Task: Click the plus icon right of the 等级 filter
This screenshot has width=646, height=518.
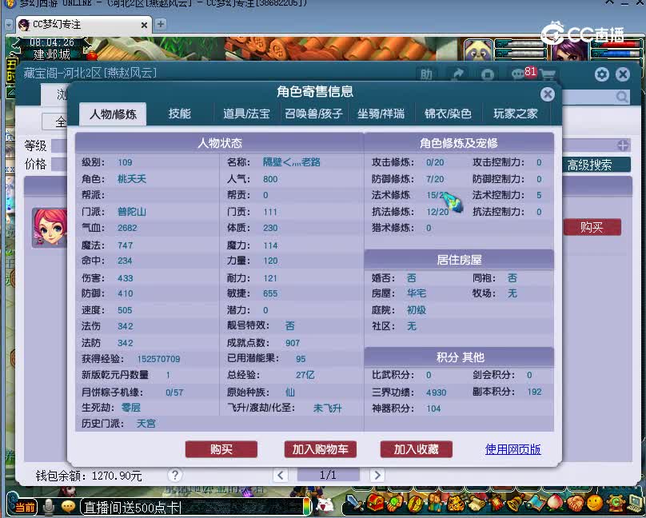Action: (x=623, y=145)
